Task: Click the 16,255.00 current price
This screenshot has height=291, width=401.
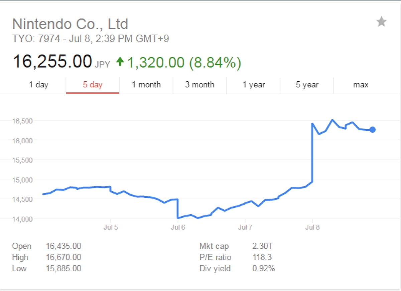Action: [x=52, y=61]
